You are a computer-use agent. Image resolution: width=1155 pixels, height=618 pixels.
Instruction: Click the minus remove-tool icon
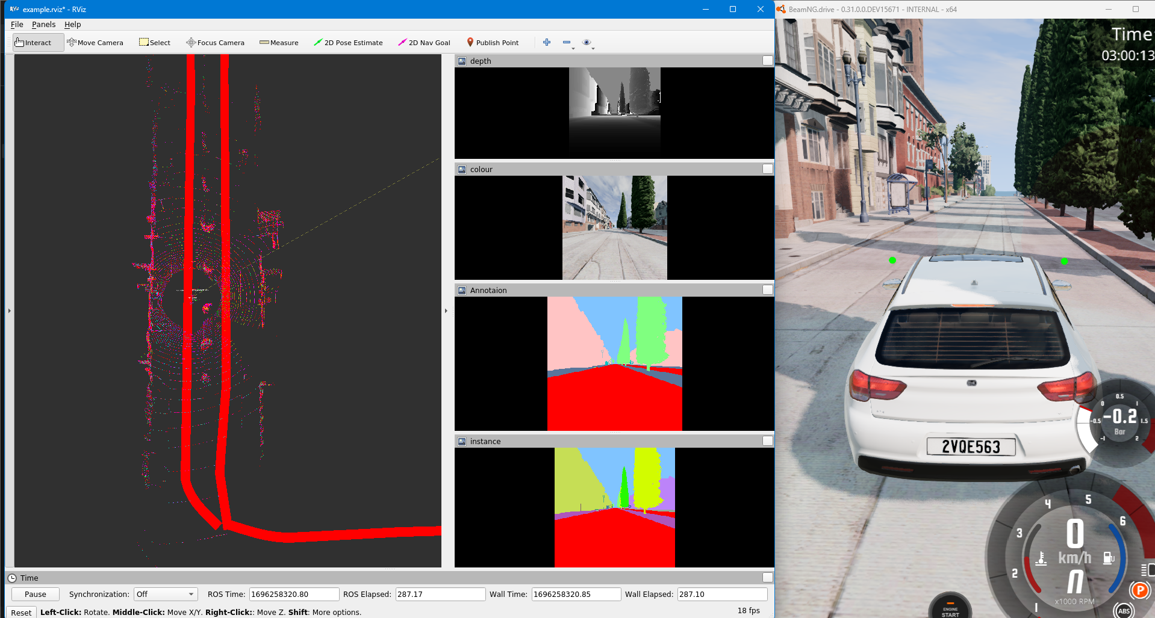(x=566, y=42)
